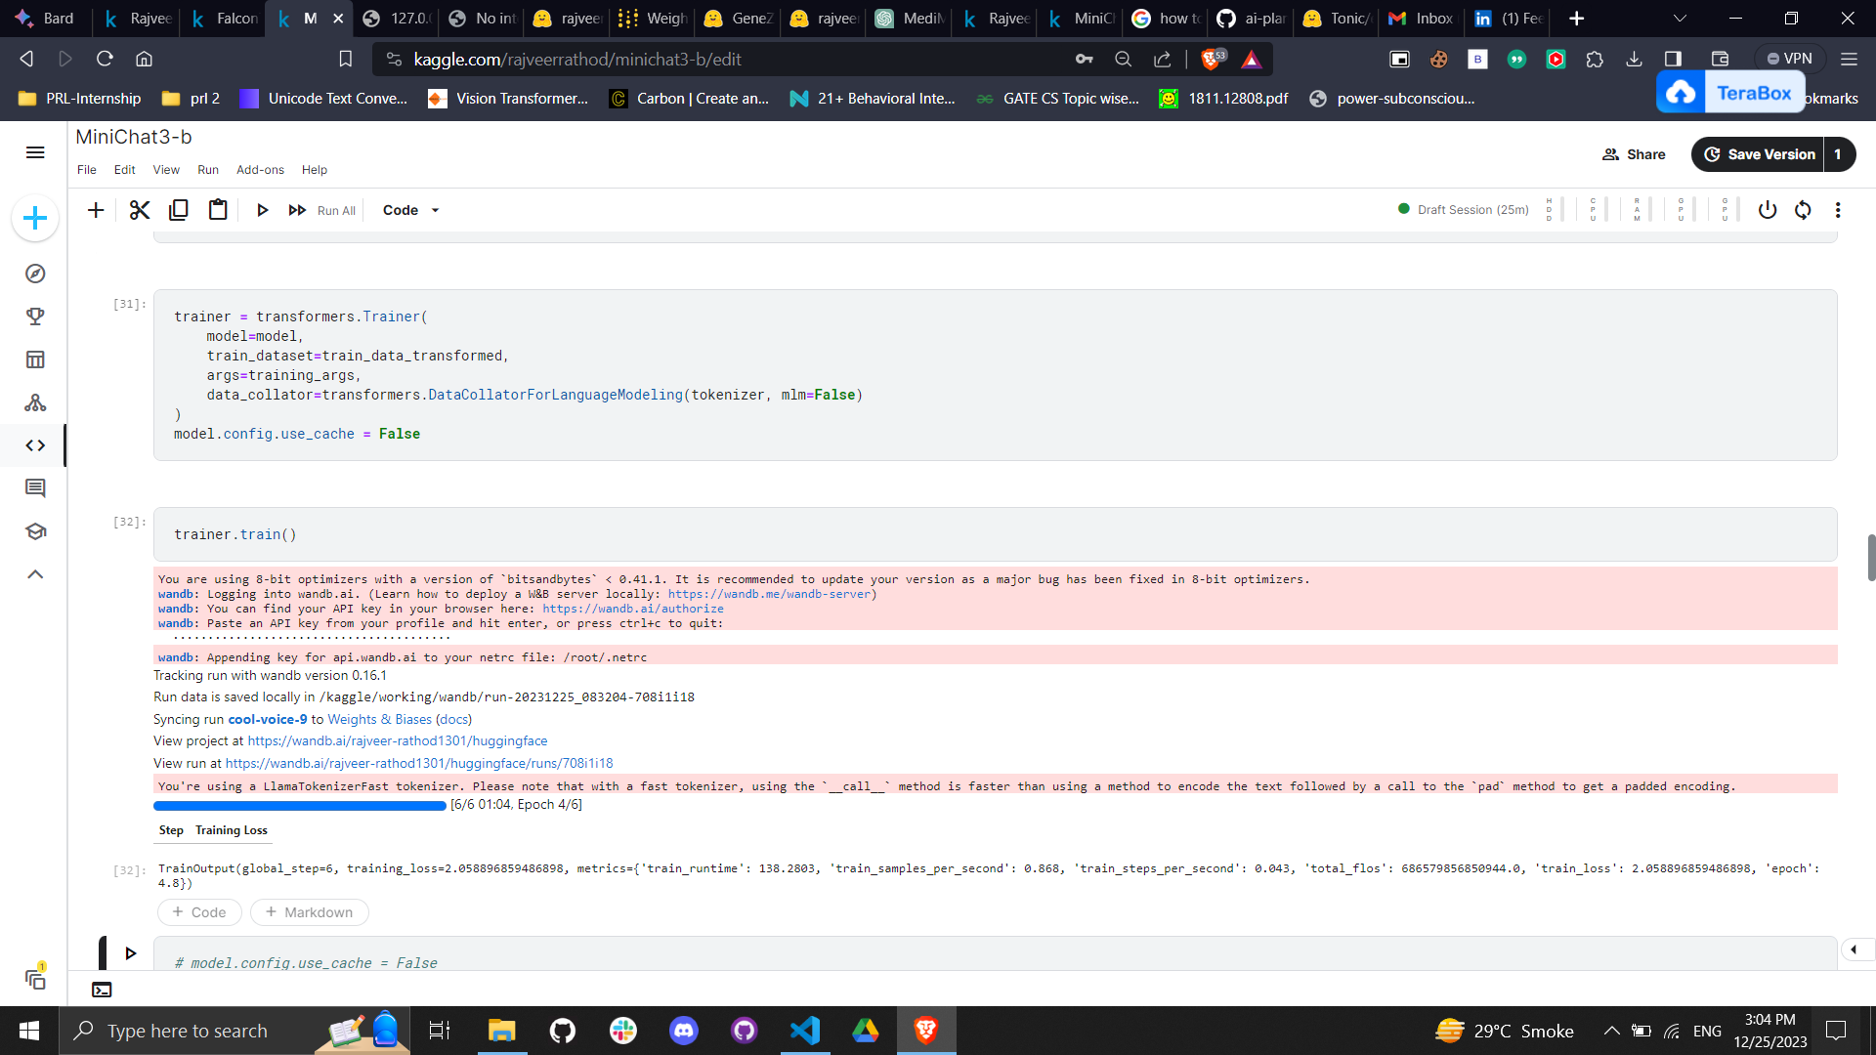Open the Edit menu
This screenshot has width=1876, height=1055.
point(124,170)
